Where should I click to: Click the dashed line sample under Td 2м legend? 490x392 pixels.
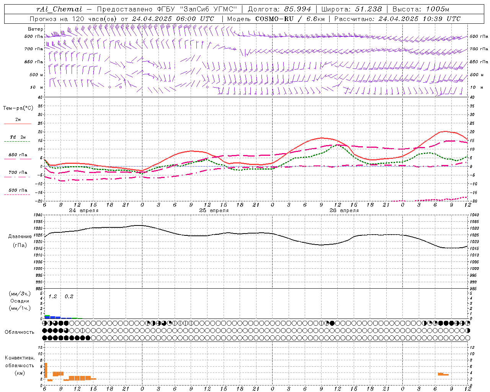[x=18, y=142]
